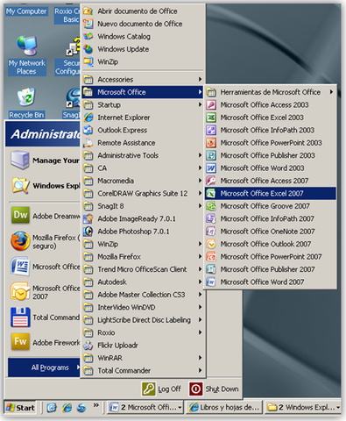Open Microsoft Office Word 2007
Screen dimensions: 346x421
click(271, 282)
